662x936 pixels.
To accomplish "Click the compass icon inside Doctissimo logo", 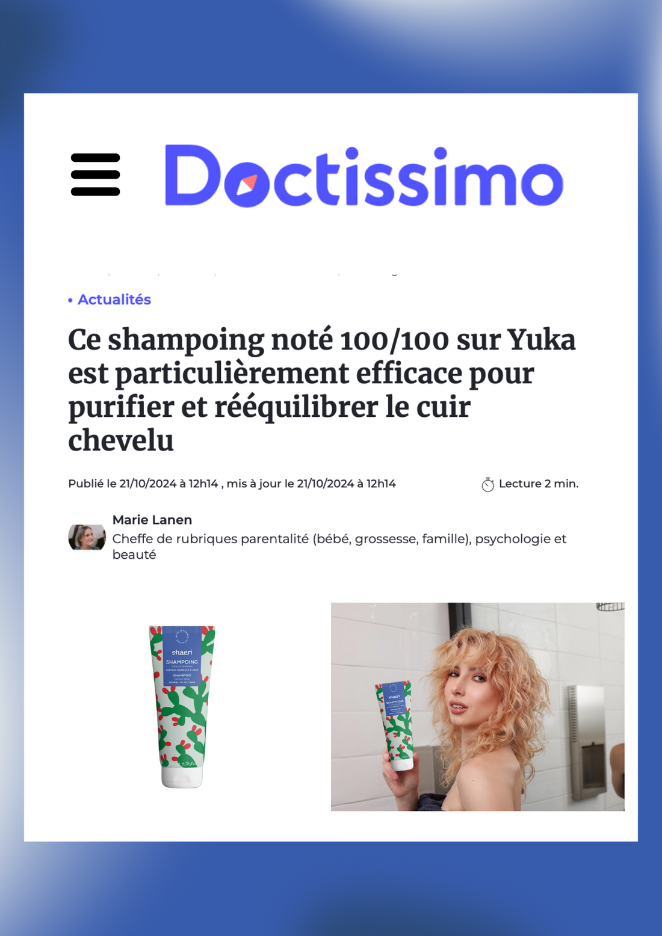I will point(247,183).
